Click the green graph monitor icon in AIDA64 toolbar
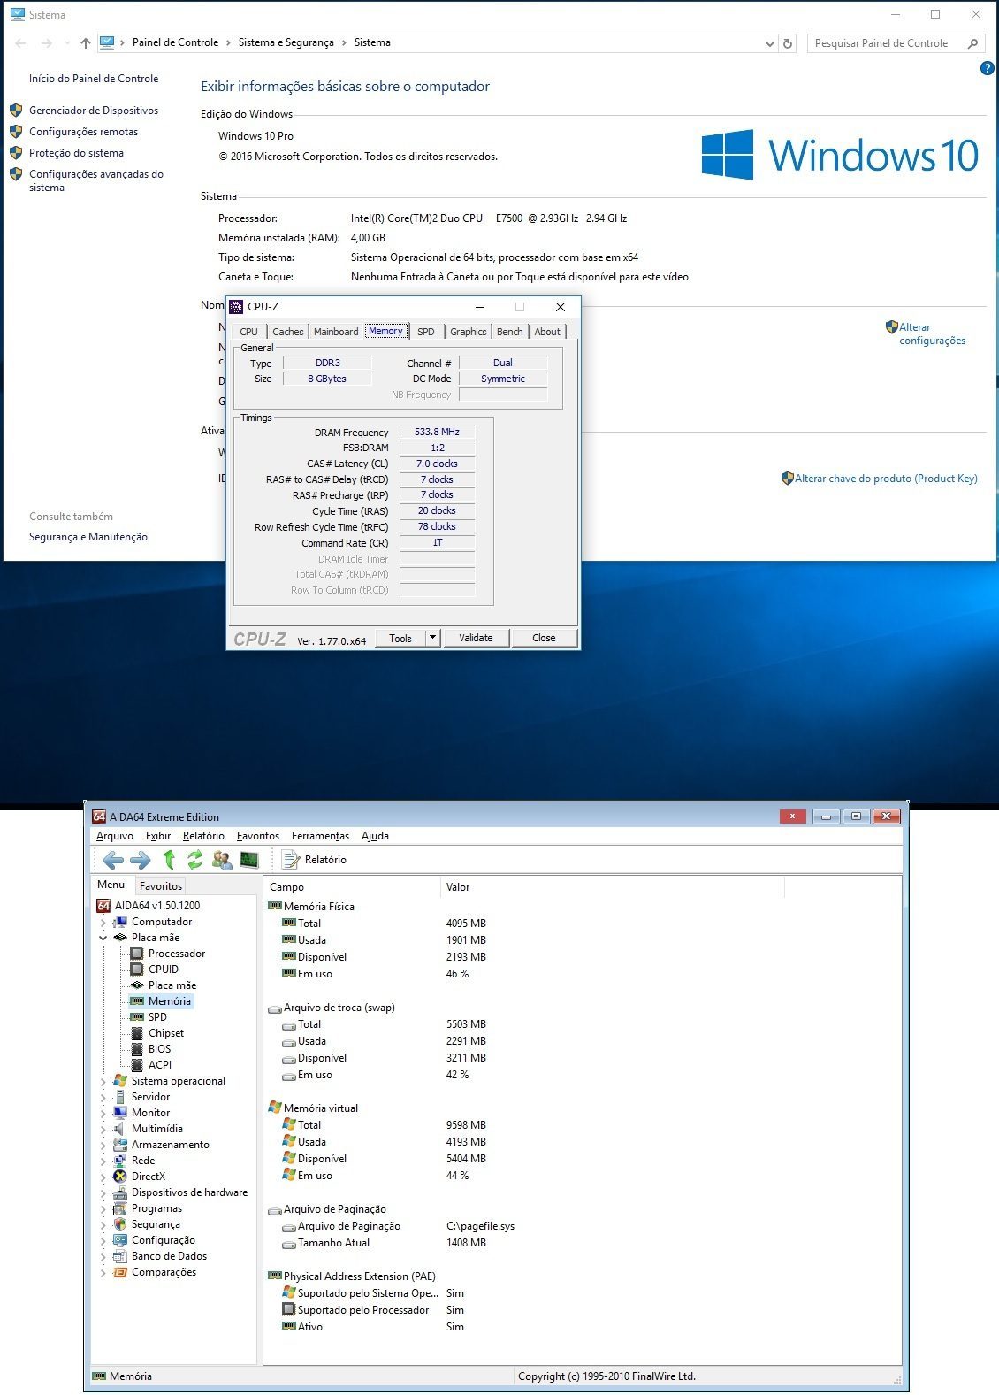This screenshot has width=999, height=1395. [x=249, y=860]
